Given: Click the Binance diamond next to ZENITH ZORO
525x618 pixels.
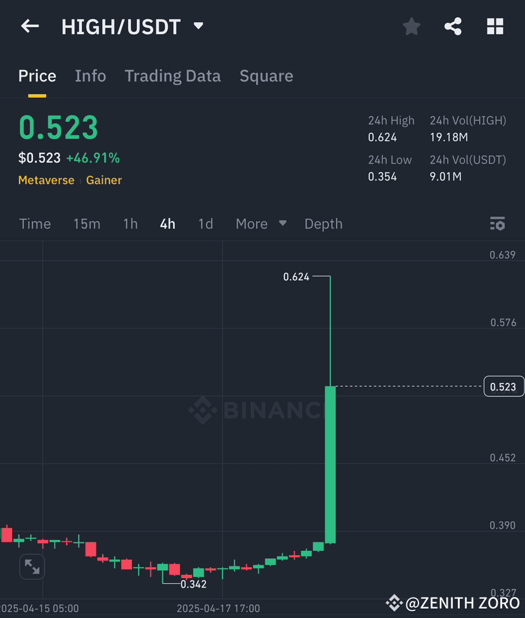Looking at the screenshot, I should point(395,603).
